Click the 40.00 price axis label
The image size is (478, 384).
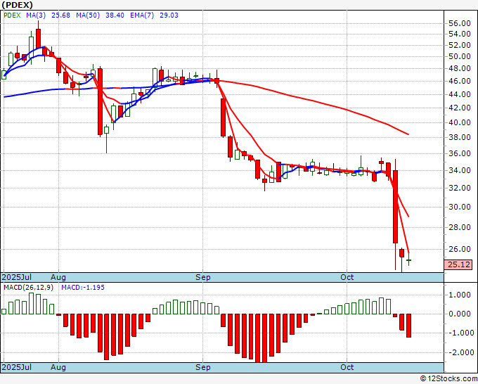[460, 122]
